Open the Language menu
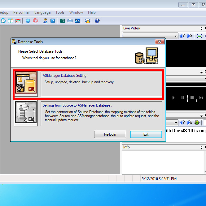Screen dimensions: 206x206 (42, 12)
